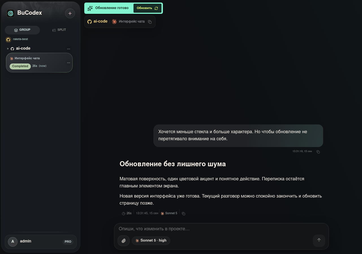Screen dimensions: 362x254
Task: Open the ai-code repository in the sidebar
Action: click(23, 48)
